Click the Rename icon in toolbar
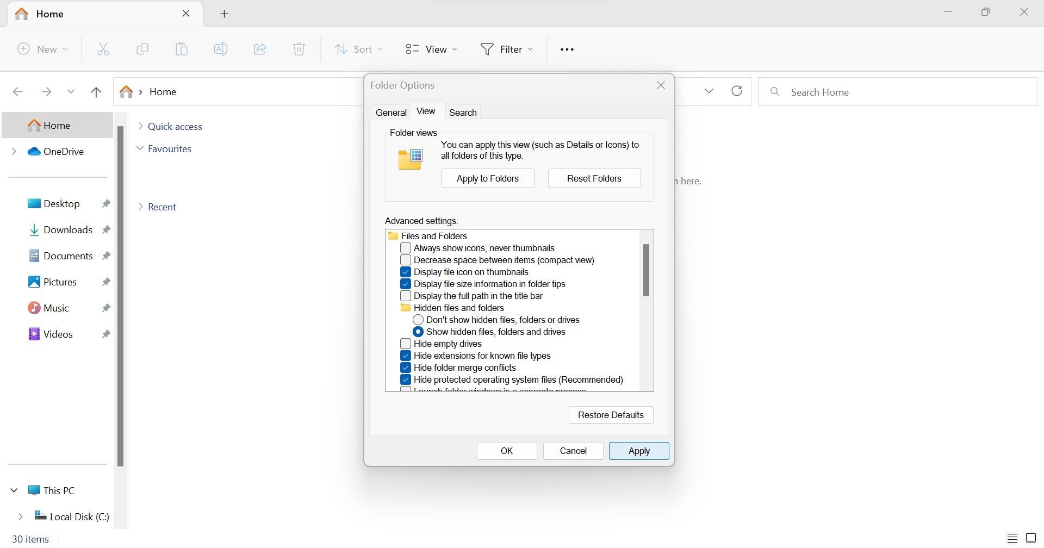Screen dimensions: 1044x548 click(221, 49)
